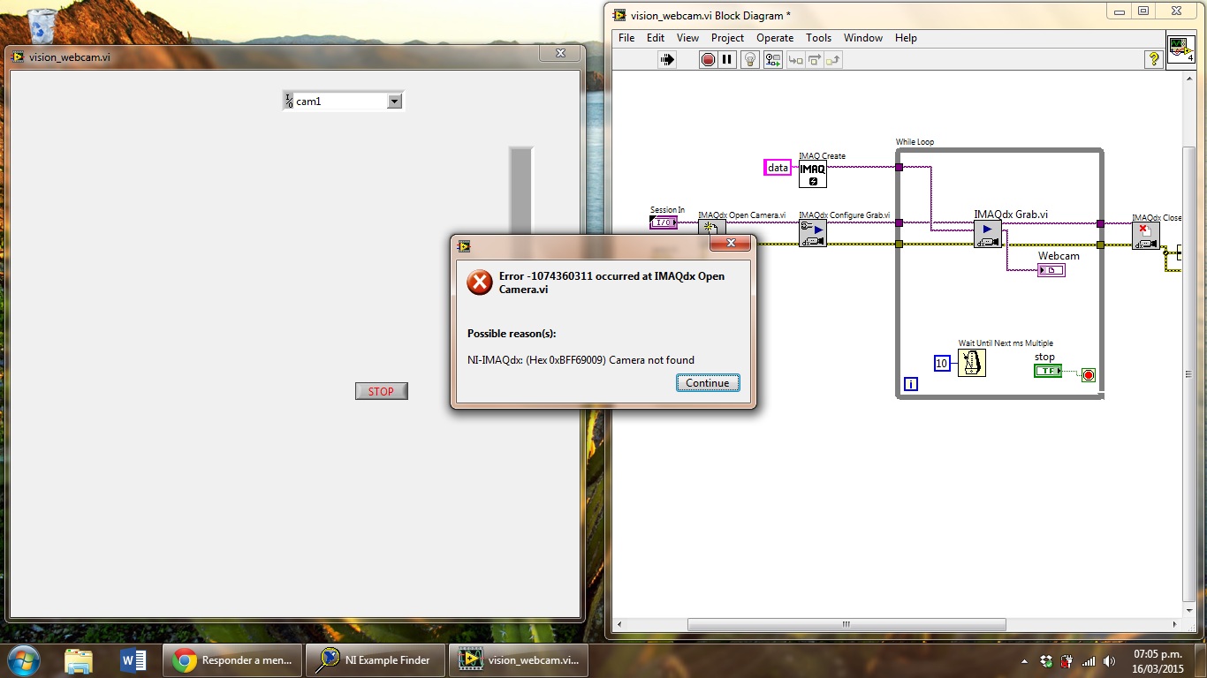
Task: Open the Project menu
Action: point(727,38)
